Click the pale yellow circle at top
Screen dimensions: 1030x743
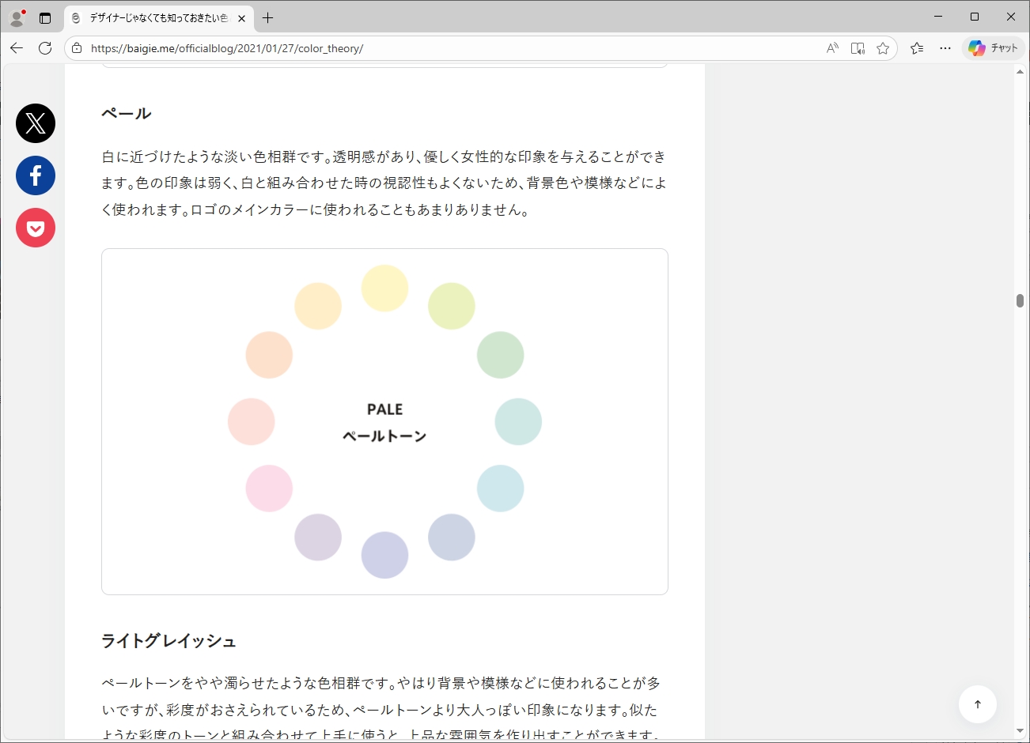(384, 289)
